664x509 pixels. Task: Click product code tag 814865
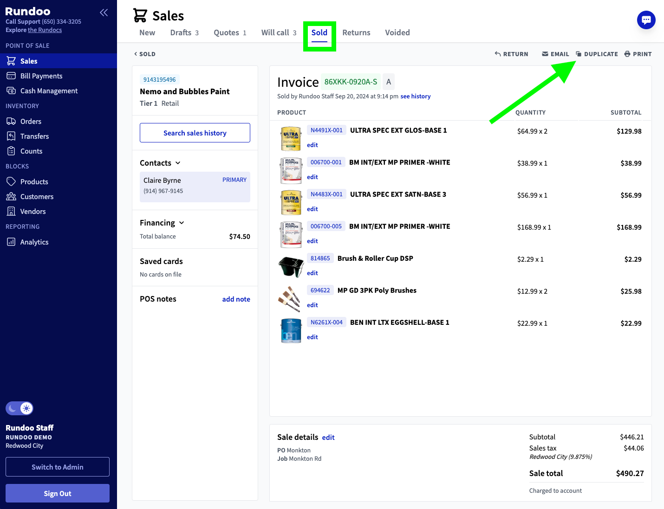tap(320, 258)
